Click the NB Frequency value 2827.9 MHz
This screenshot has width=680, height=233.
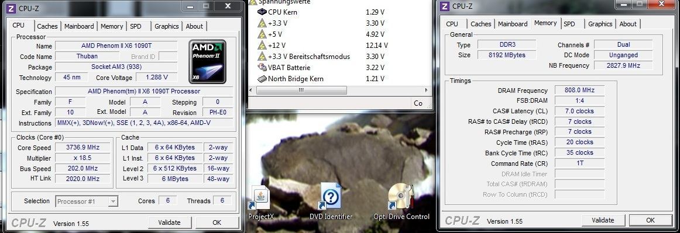pos(623,65)
